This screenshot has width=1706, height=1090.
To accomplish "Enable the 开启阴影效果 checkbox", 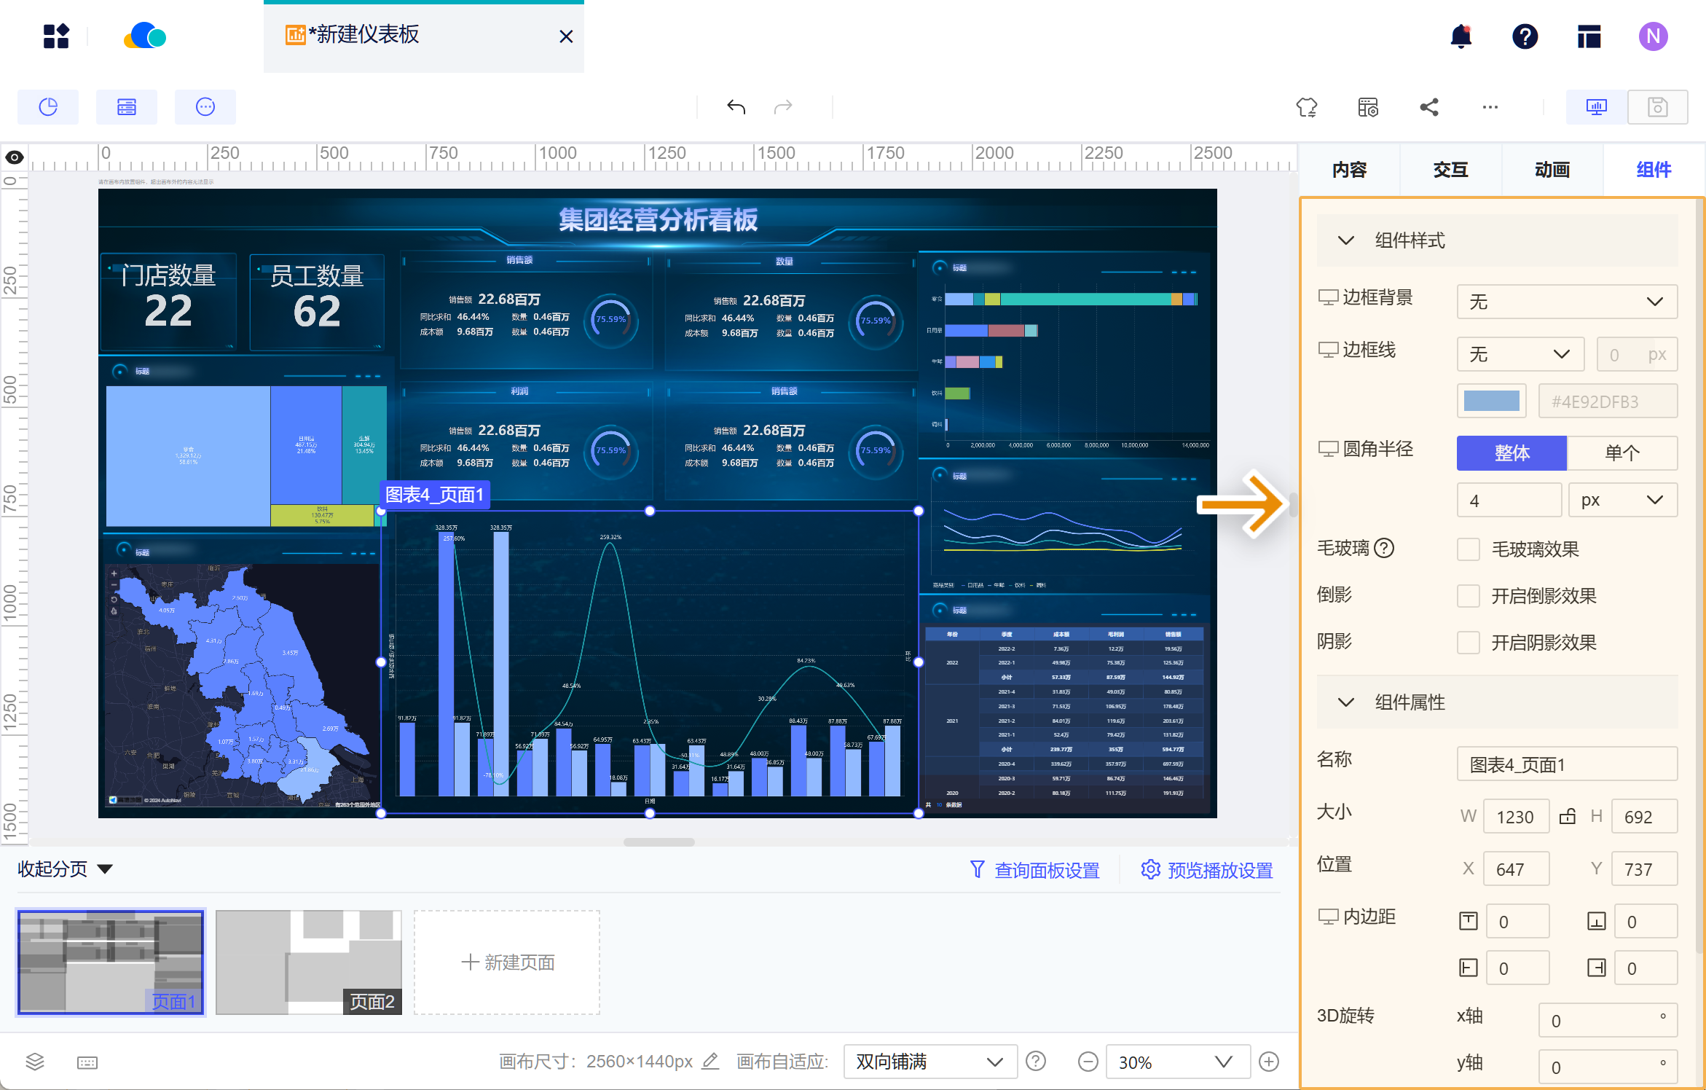I will pyautogui.click(x=1468, y=642).
